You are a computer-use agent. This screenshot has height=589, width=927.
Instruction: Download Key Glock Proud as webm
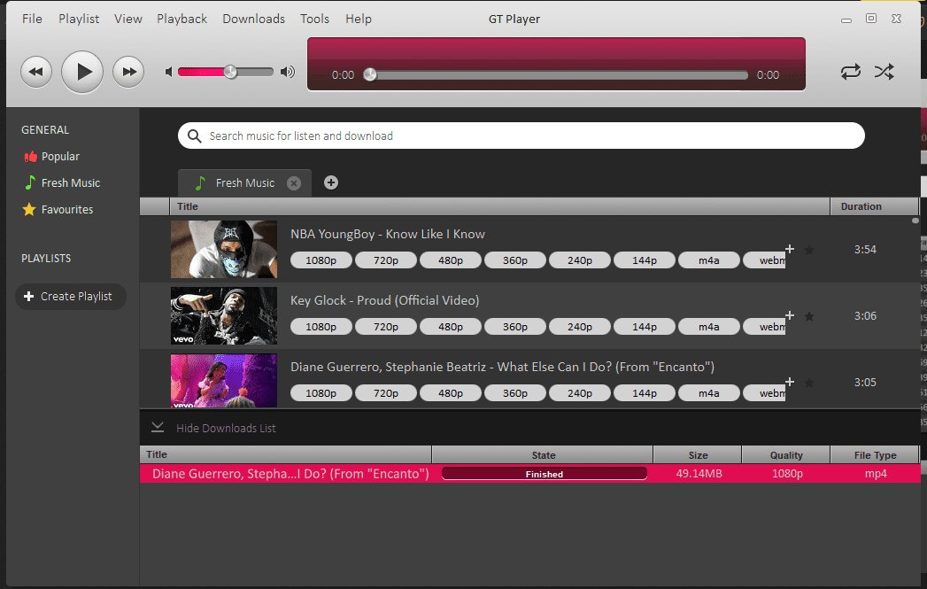pyautogui.click(x=764, y=327)
